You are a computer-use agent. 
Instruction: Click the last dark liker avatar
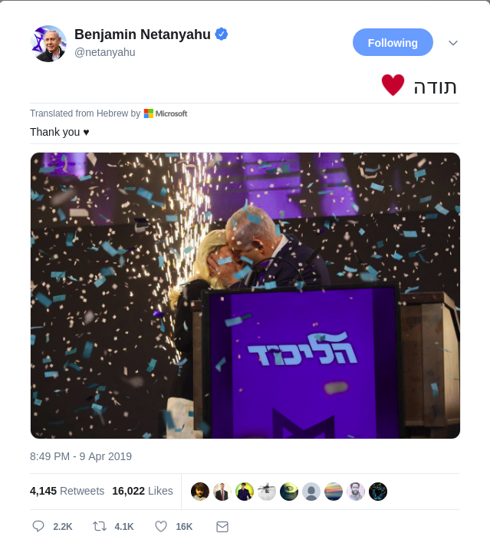[x=378, y=492]
